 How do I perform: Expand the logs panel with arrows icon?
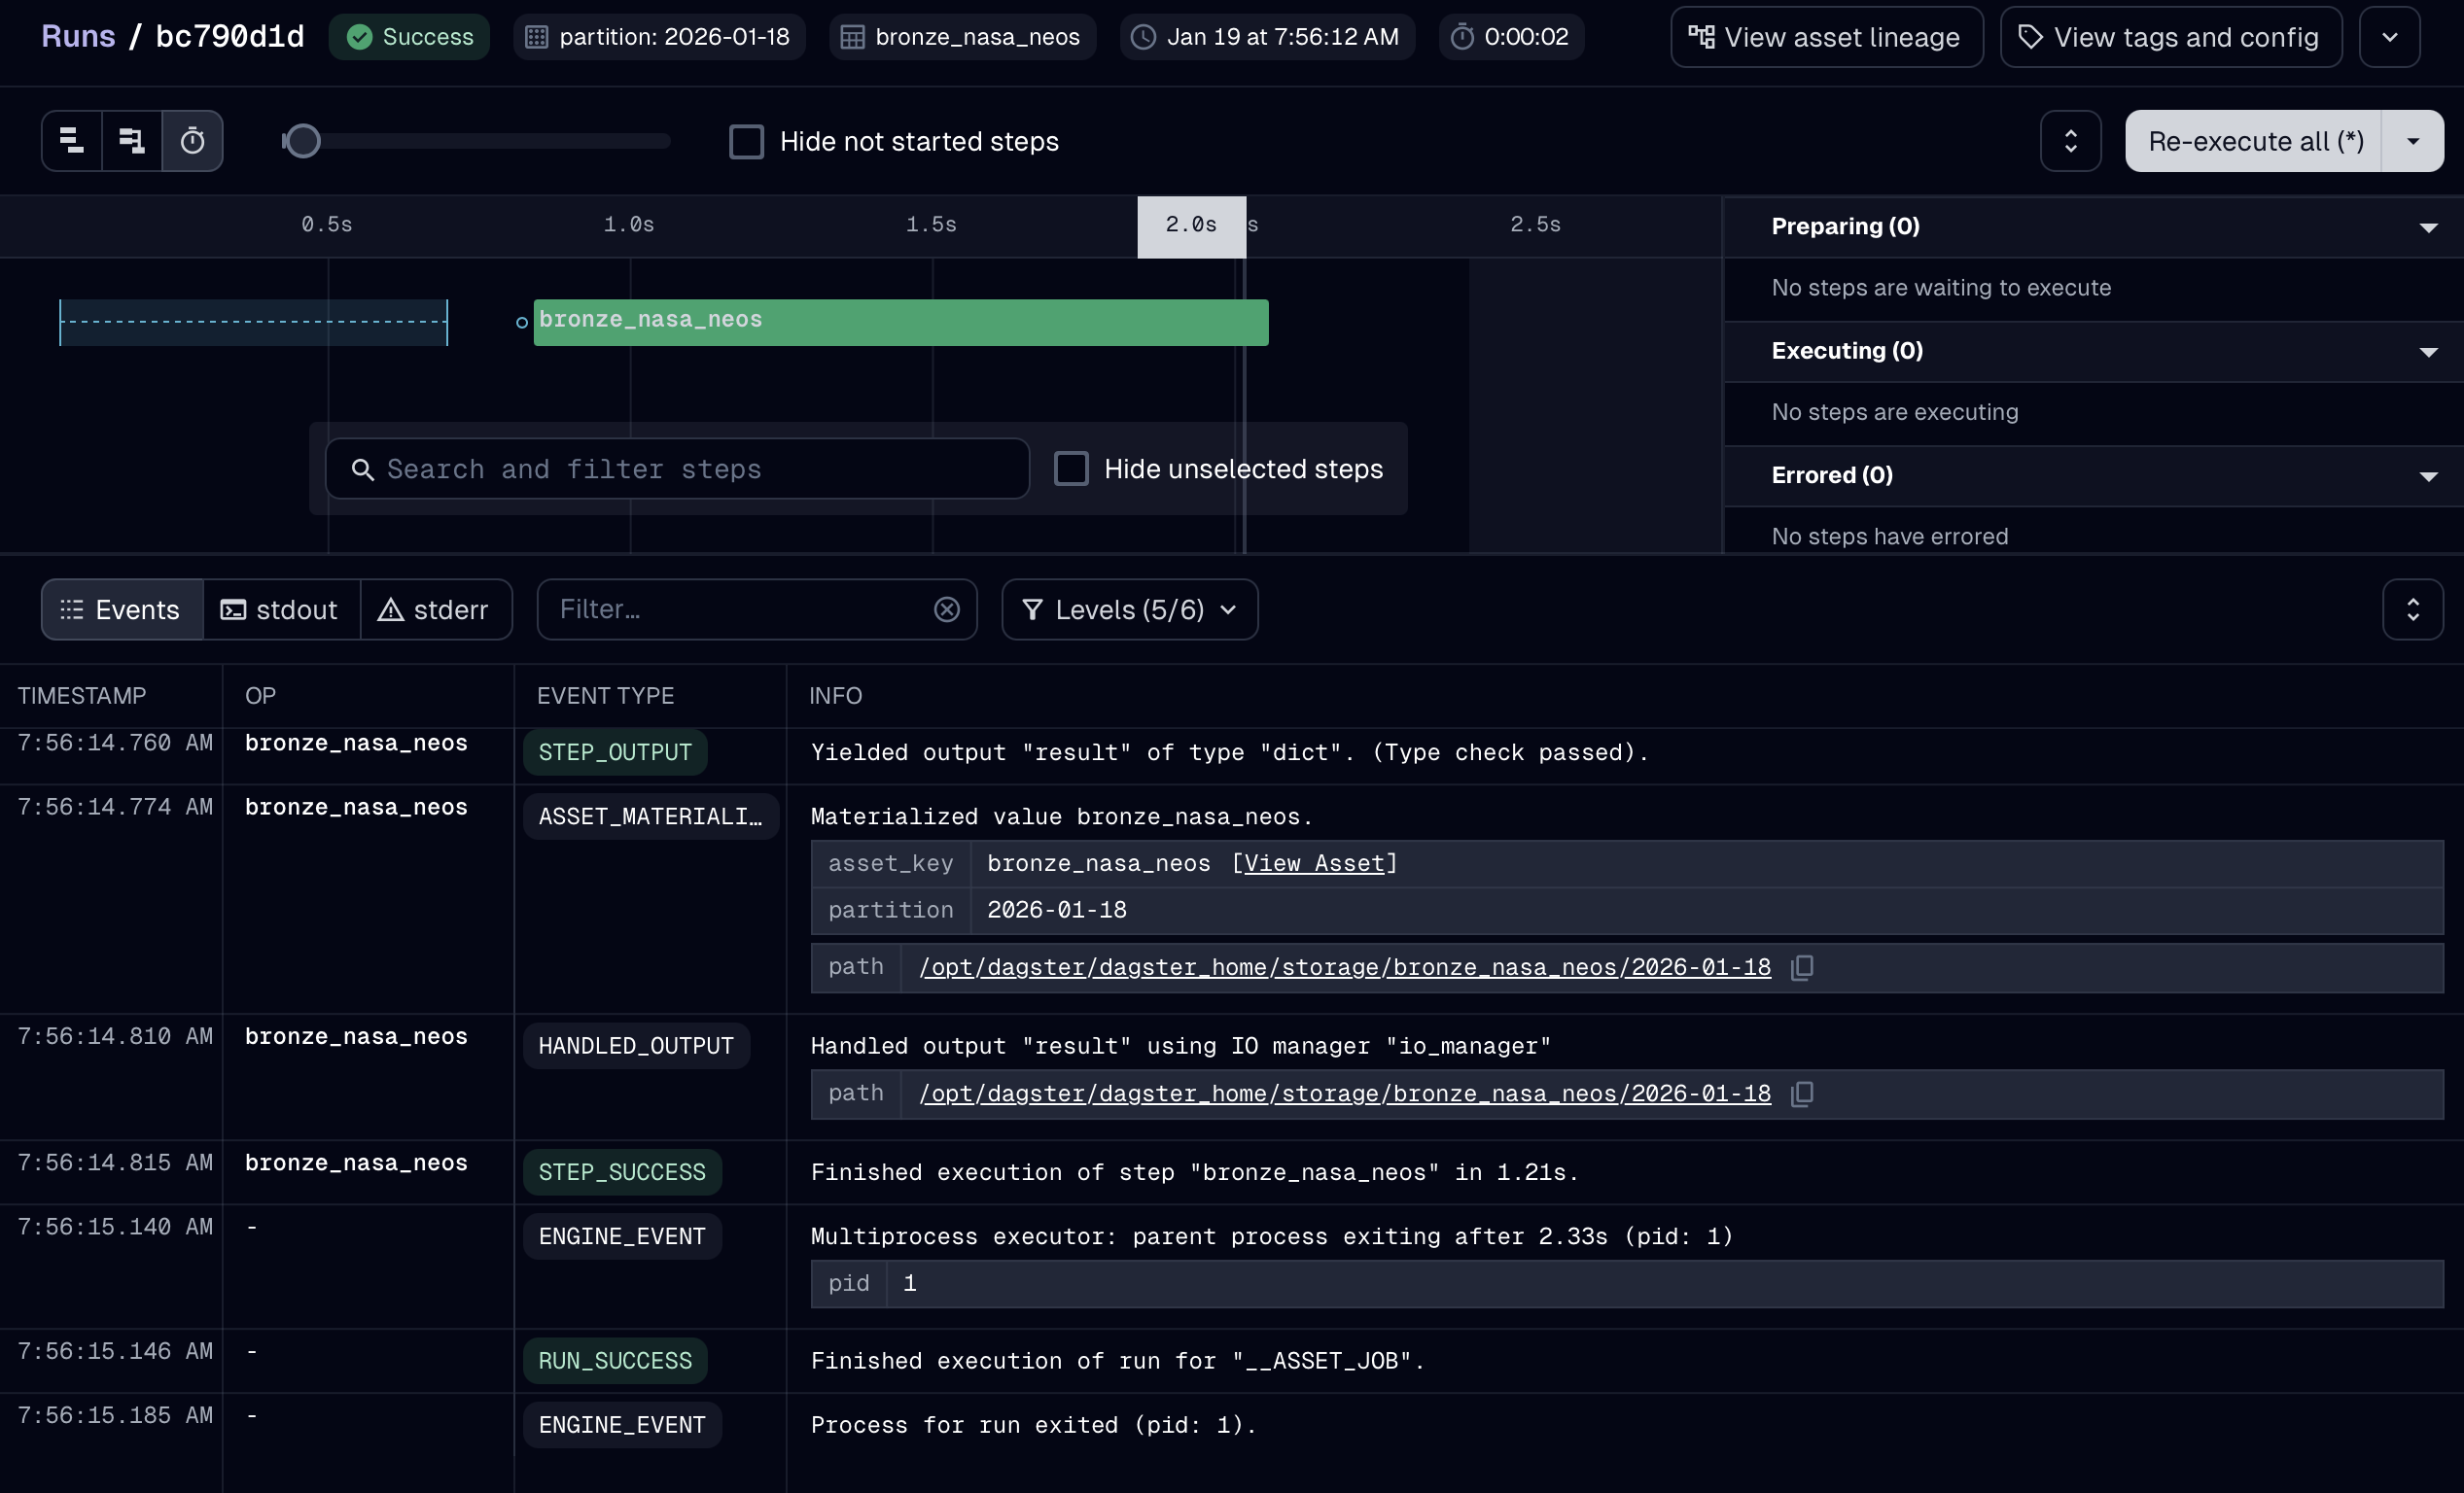tap(2412, 609)
